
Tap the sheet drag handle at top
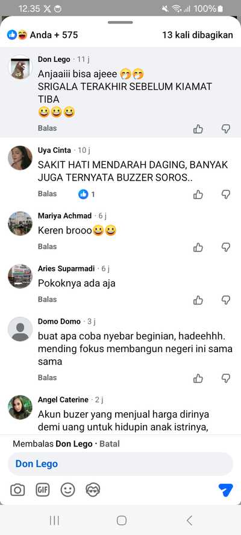[120, 22]
